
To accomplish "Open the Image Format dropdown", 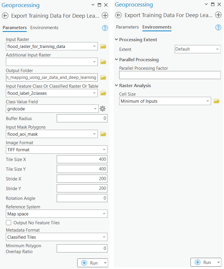I will [57, 150].
